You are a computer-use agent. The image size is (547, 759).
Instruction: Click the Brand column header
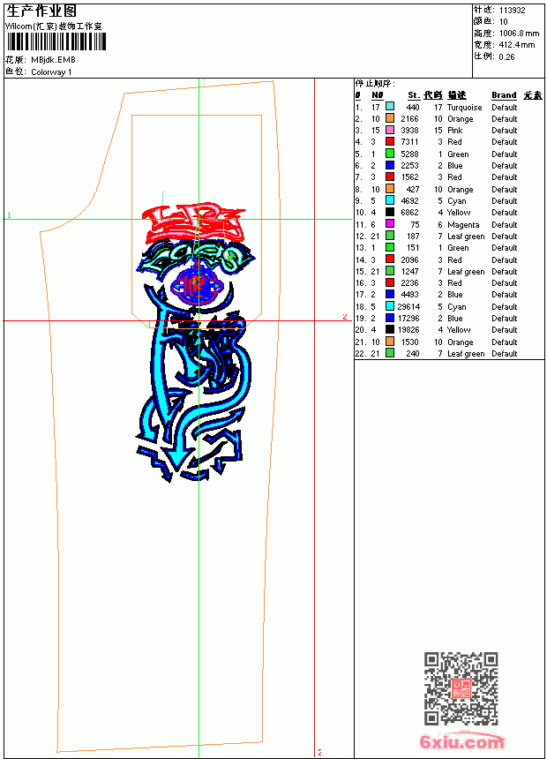pyautogui.click(x=504, y=95)
